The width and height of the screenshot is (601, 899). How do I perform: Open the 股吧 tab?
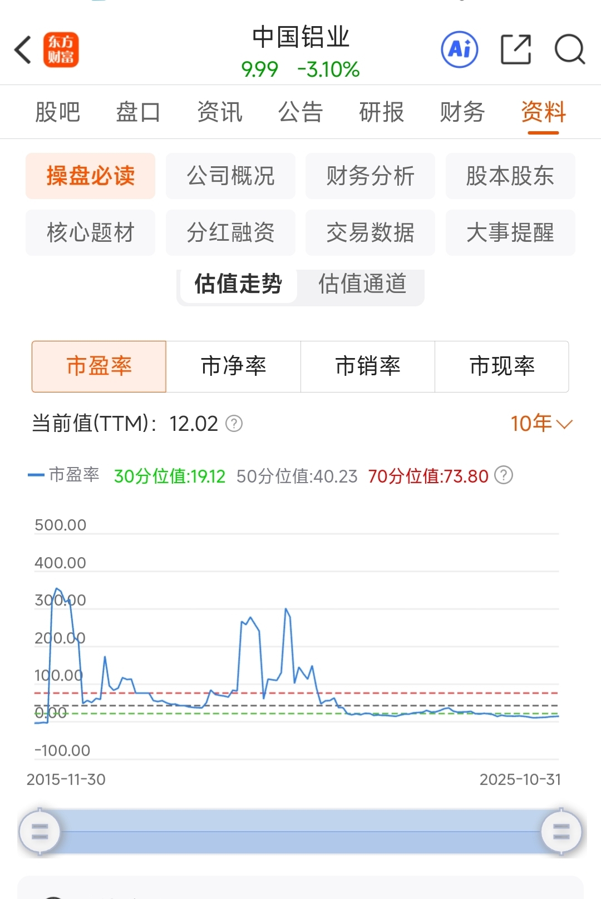click(58, 112)
